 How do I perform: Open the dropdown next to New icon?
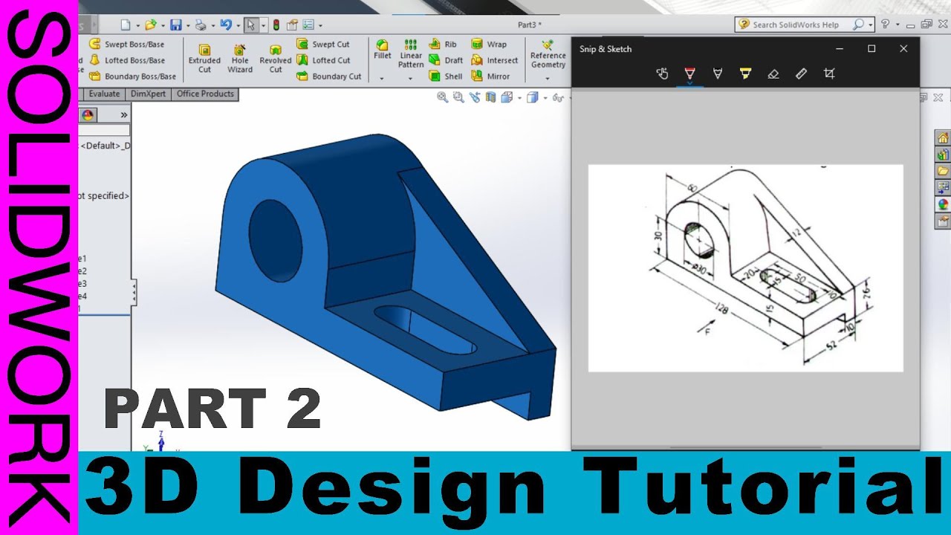(137, 25)
